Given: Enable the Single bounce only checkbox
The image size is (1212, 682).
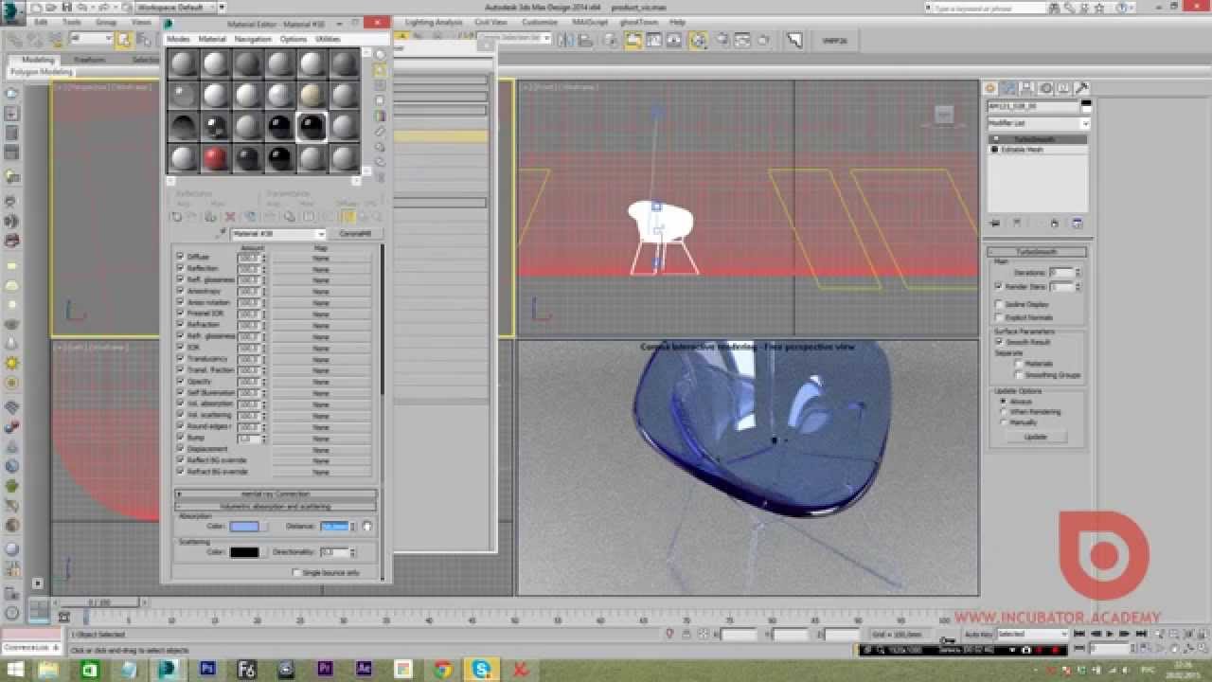Looking at the screenshot, I should 296,573.
